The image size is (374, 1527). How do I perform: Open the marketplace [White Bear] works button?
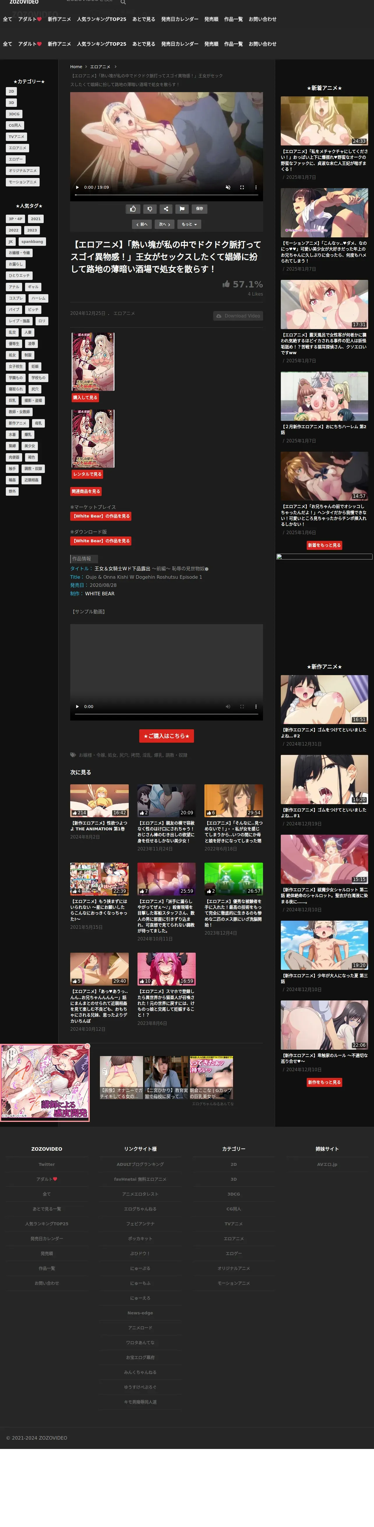(101, 516)
